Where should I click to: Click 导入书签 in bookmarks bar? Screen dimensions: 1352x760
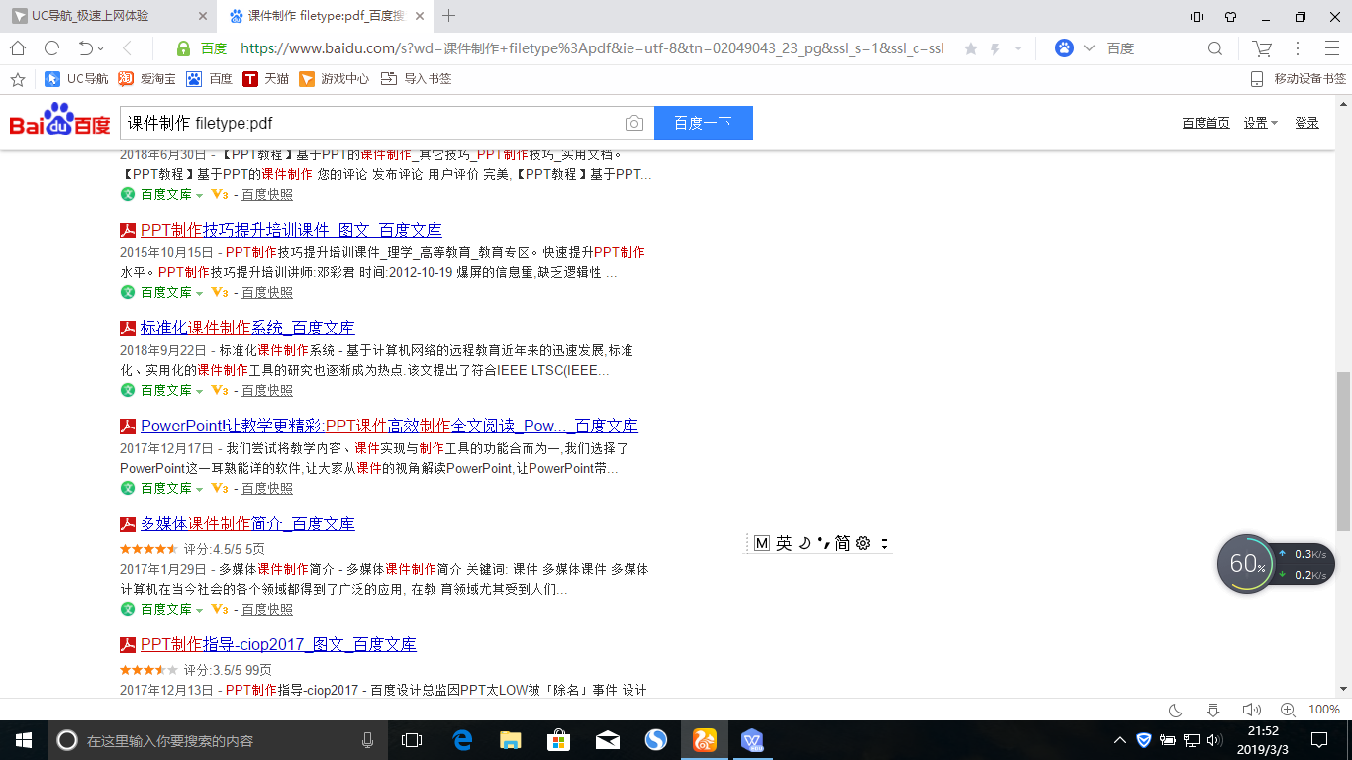click(416, 79)
